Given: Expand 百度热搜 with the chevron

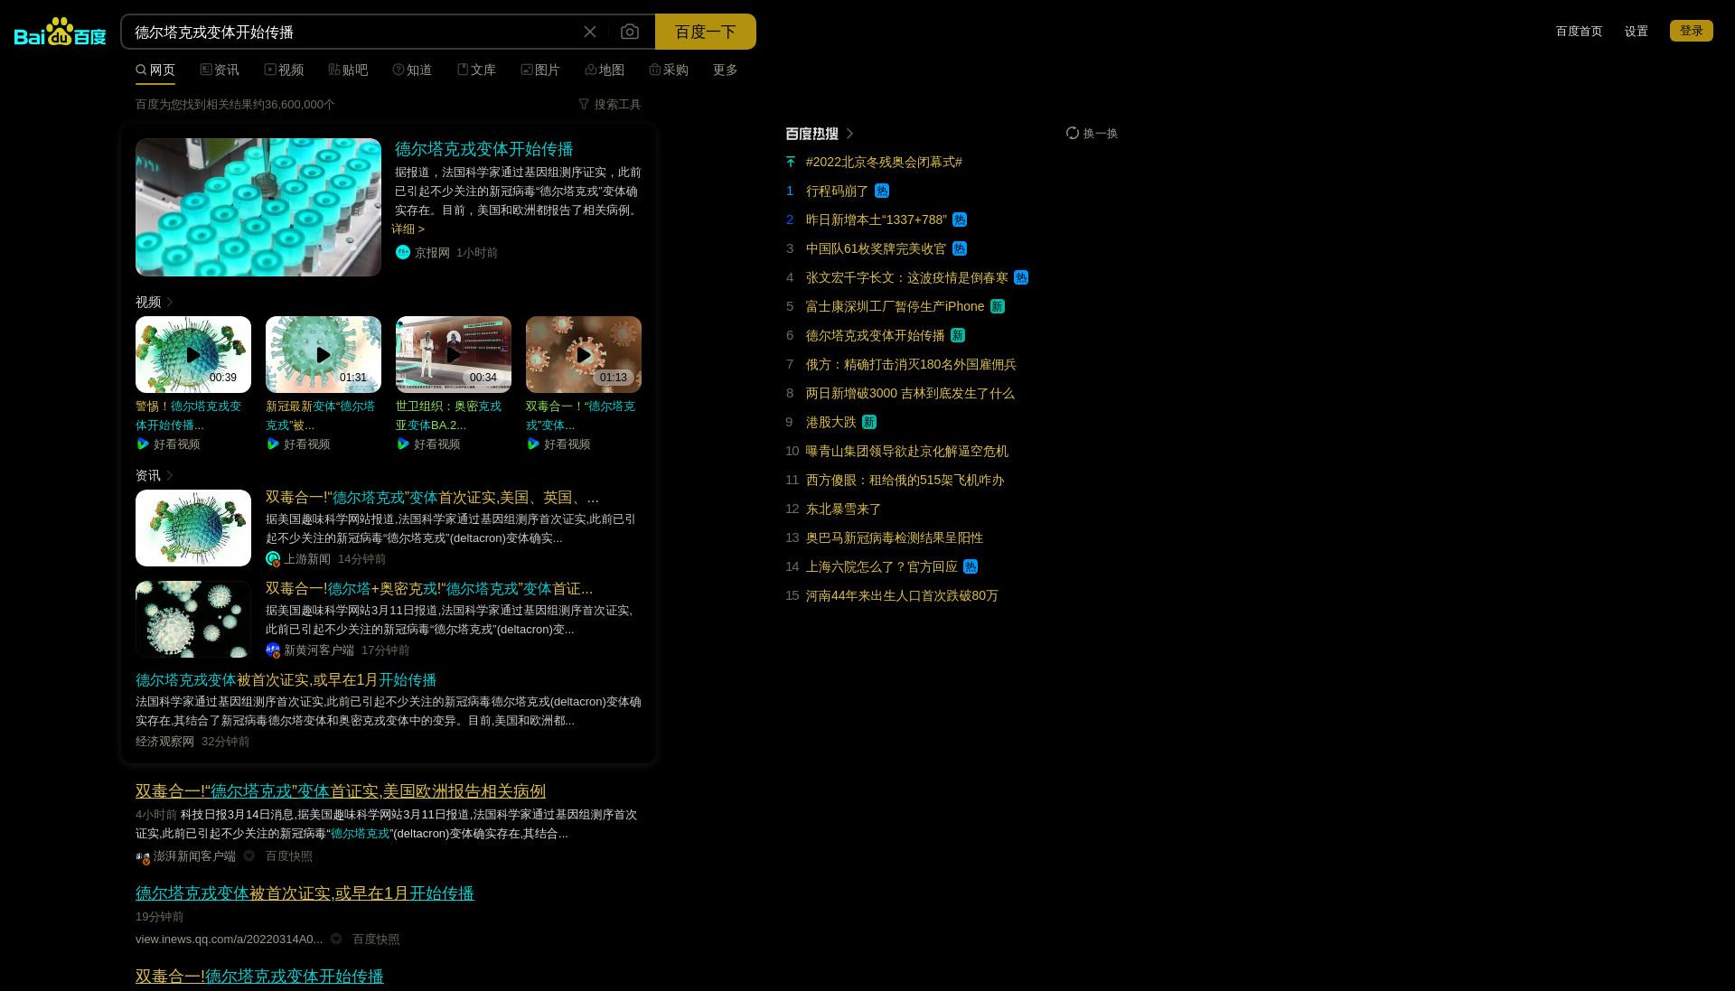Looking at the screenshot, I should click(x=849, y=134).
